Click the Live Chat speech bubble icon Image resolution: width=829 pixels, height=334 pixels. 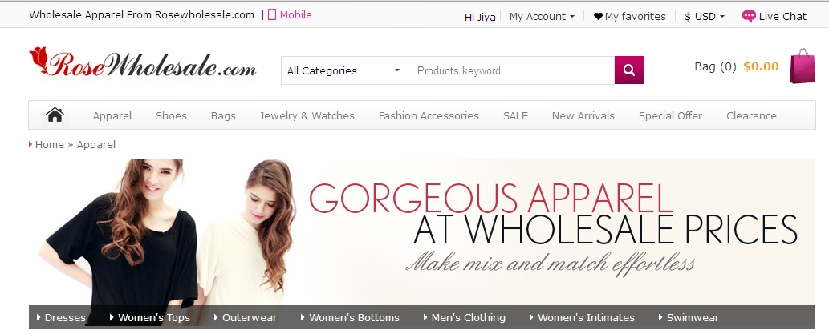pyautogui.click(x=749, y=16)
